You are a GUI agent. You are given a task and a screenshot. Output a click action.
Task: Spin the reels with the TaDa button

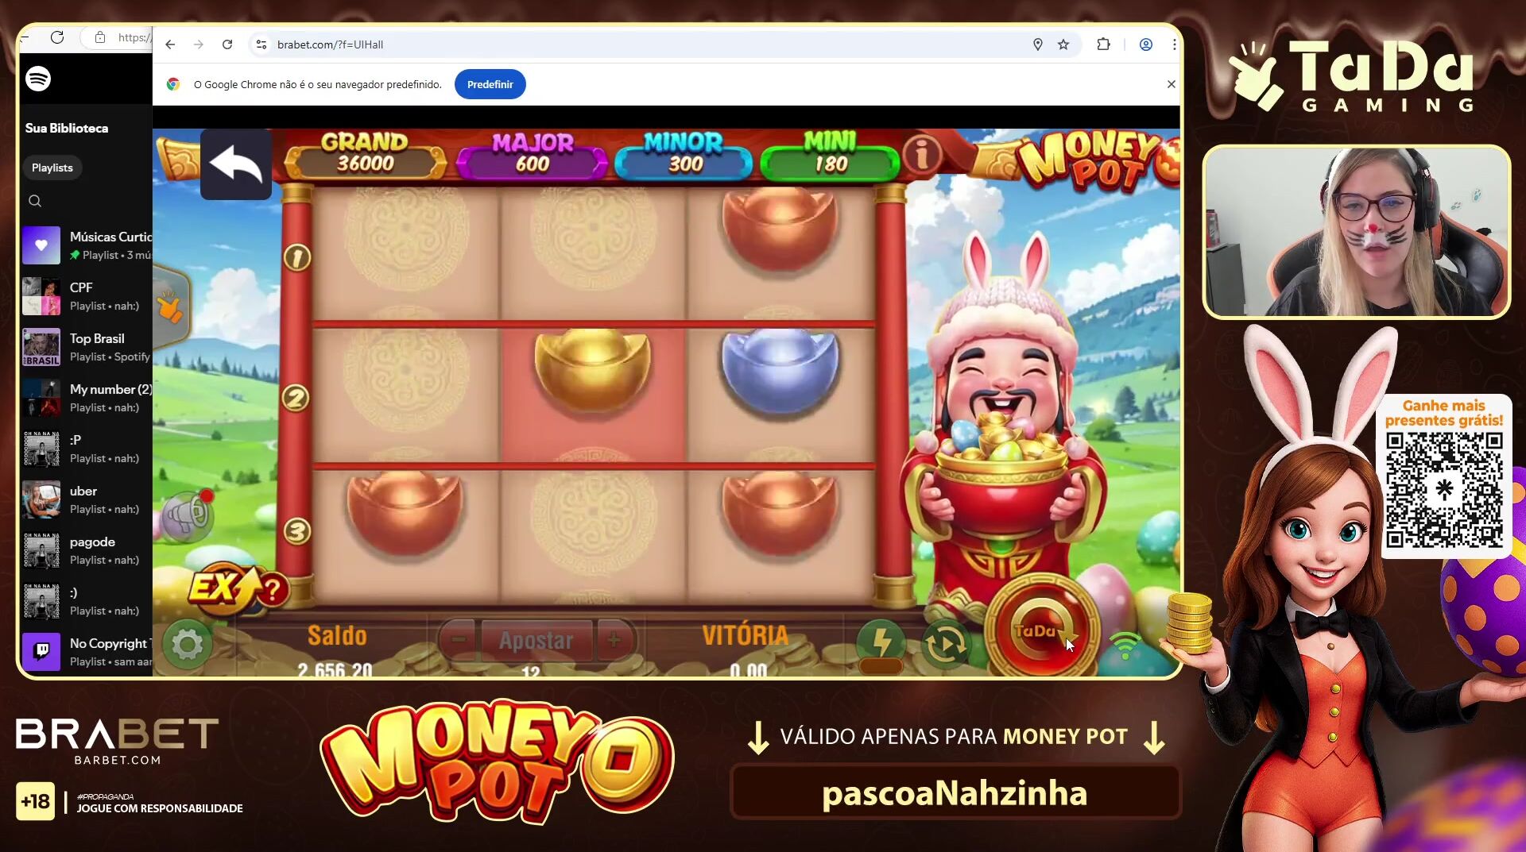coord(1041,630)
